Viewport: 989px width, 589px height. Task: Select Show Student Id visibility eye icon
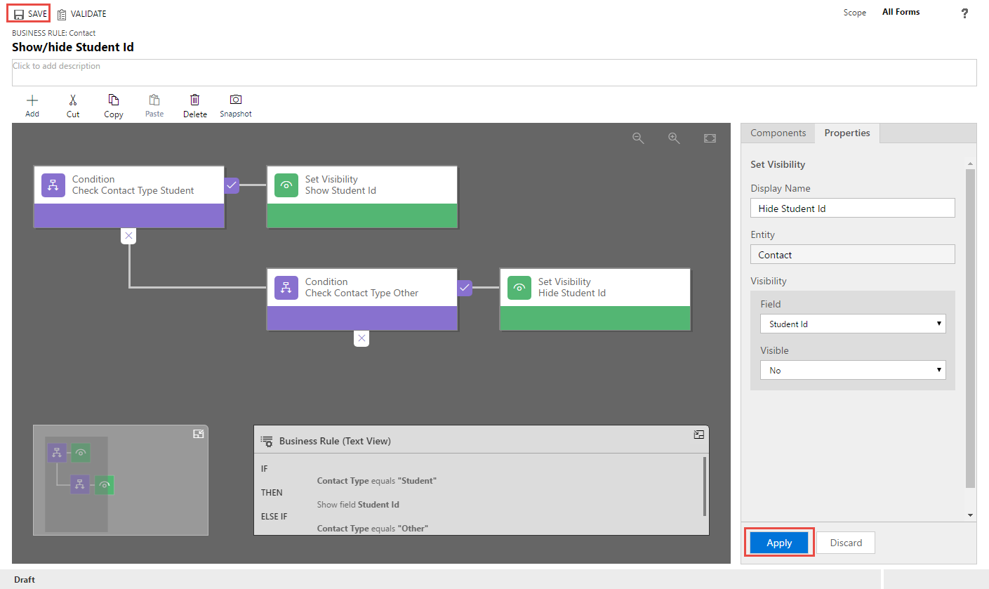pos(286,185)
